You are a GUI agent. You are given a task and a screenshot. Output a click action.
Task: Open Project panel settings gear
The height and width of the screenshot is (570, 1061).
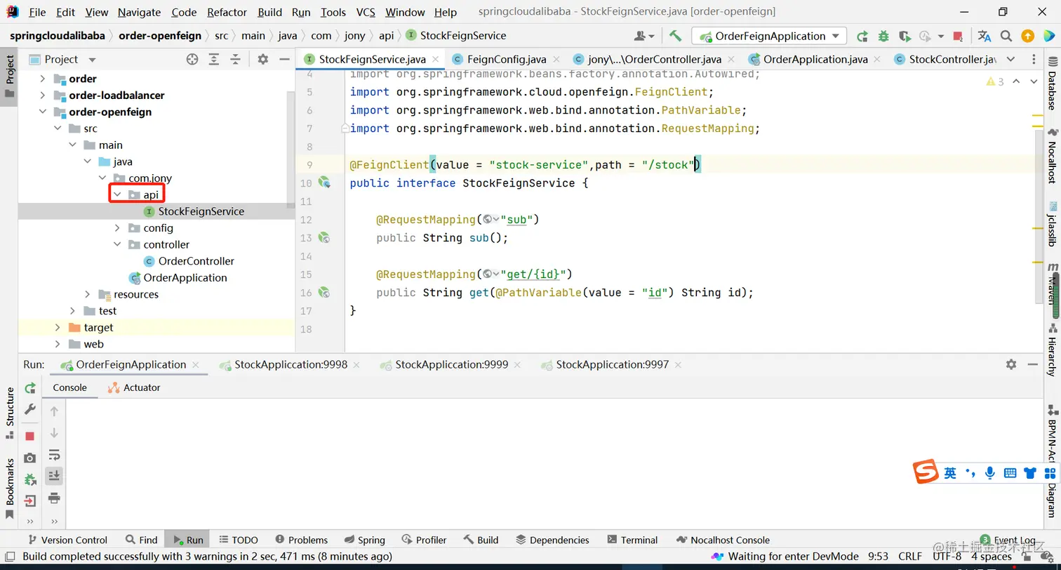coord(262,59)
